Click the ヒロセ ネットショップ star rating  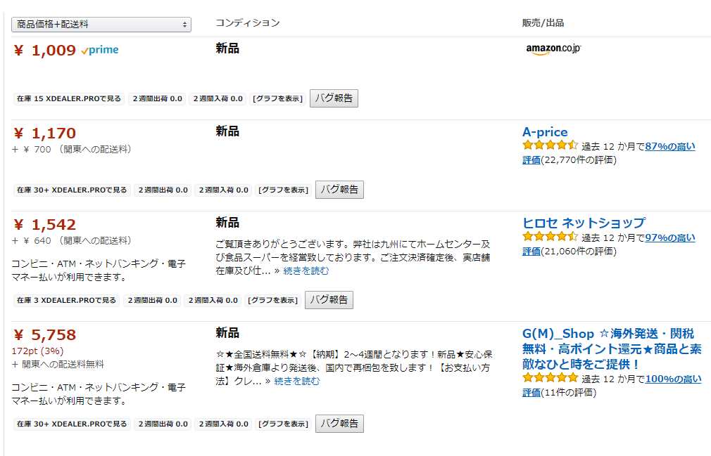click(x=550, y=237)
